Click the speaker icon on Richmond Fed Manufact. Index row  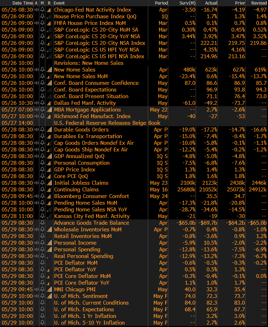point(37,116)
